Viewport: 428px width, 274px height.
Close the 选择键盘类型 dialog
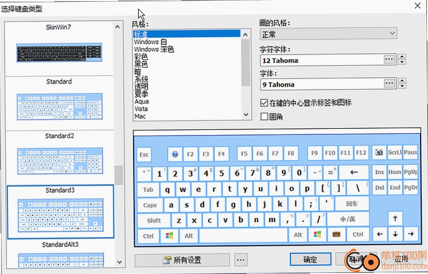click(x=417, y=5)
